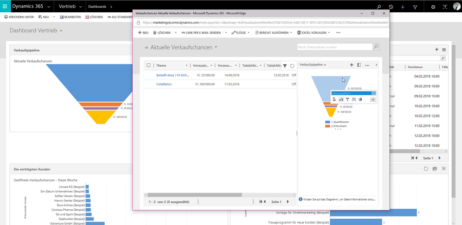The width and height of the screenshot is (462, 225).
Task: Open FLÜSSE menu in popup toolbar
Action: coord(240,33)
